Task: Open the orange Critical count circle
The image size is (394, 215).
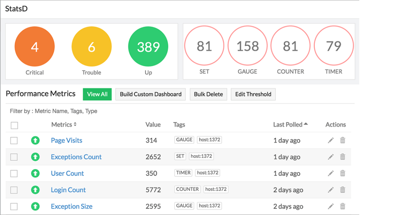Action: click(x=35, y=47)
